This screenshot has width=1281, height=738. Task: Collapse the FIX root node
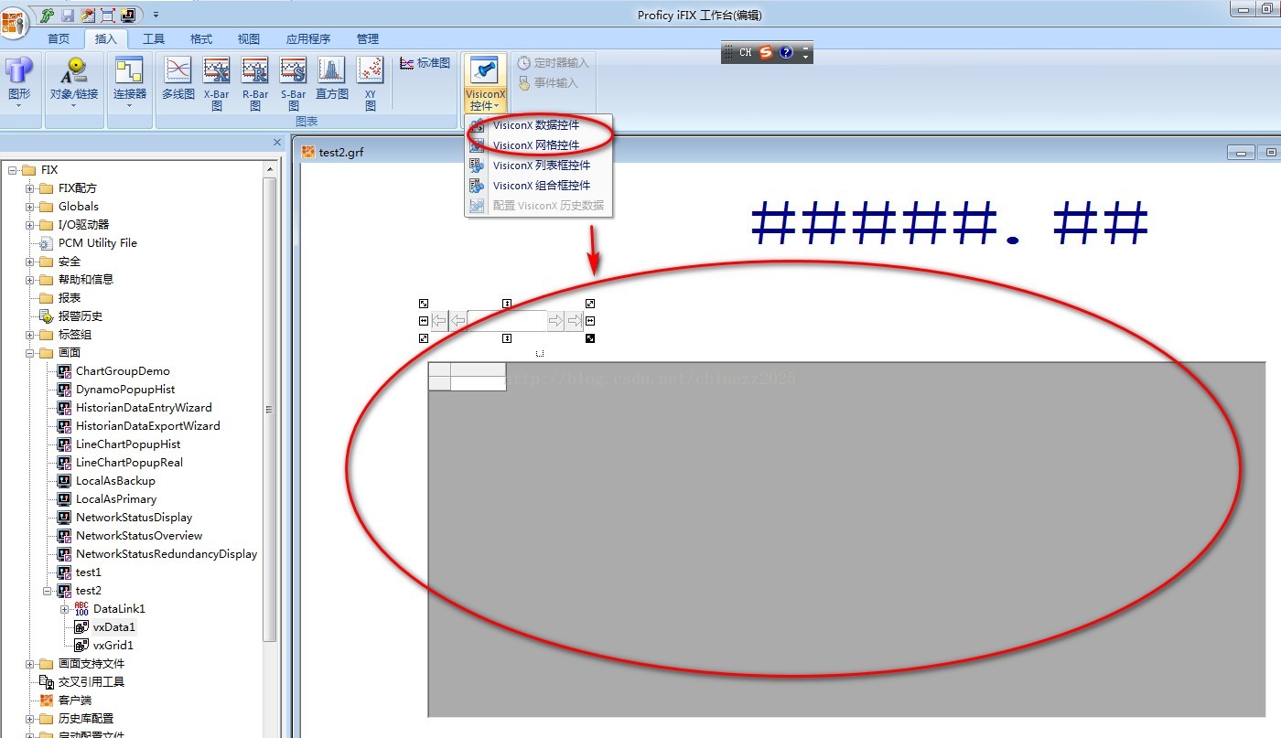tap(13, 170)
